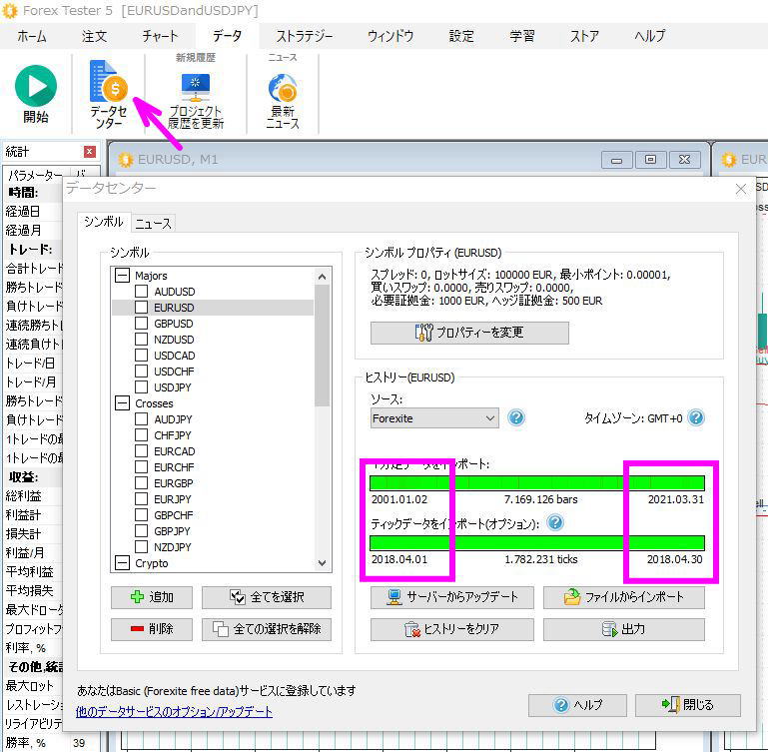
Task: Click the 削除 delete symbol button
Action: (x=152, y=629)
